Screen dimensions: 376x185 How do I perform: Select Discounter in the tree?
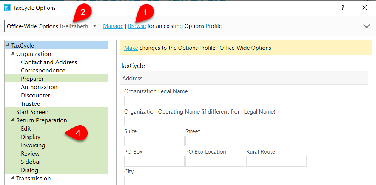pyautogui.click(x=35, y=95)
